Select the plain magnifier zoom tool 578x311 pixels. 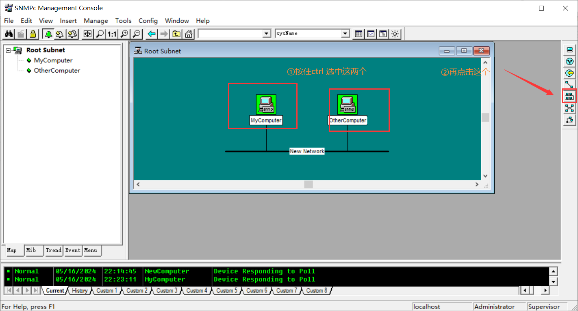[100, 34]
